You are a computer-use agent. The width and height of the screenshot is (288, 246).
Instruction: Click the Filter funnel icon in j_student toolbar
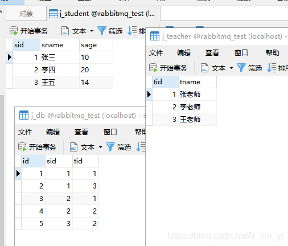click(x=102, y=31)
